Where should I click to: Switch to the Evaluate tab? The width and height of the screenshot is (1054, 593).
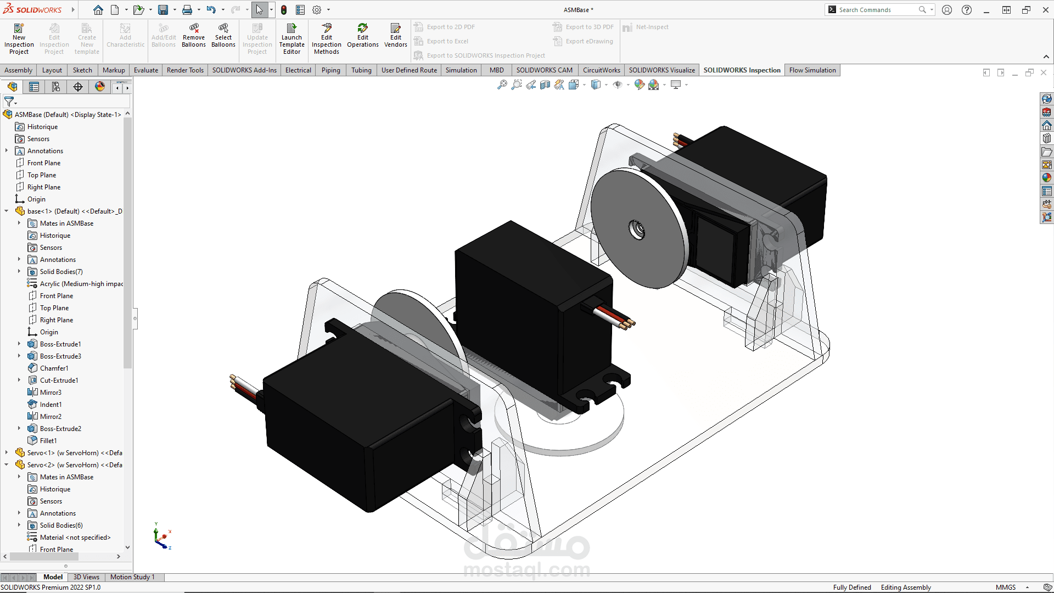click(x=145, y=70)
